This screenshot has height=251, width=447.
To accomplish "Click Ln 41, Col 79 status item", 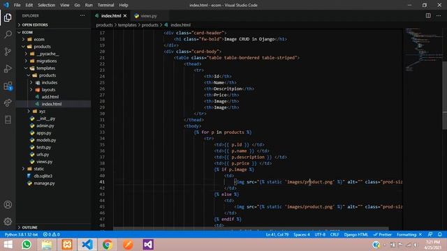I will tap(277, 234).
